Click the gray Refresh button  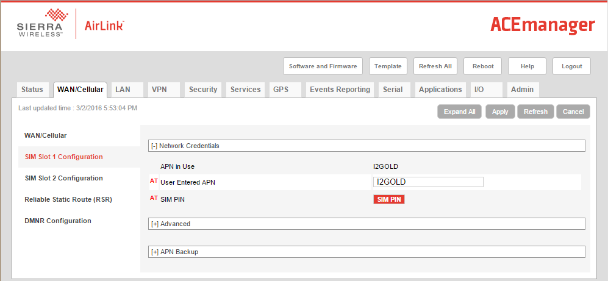point(535,112)
